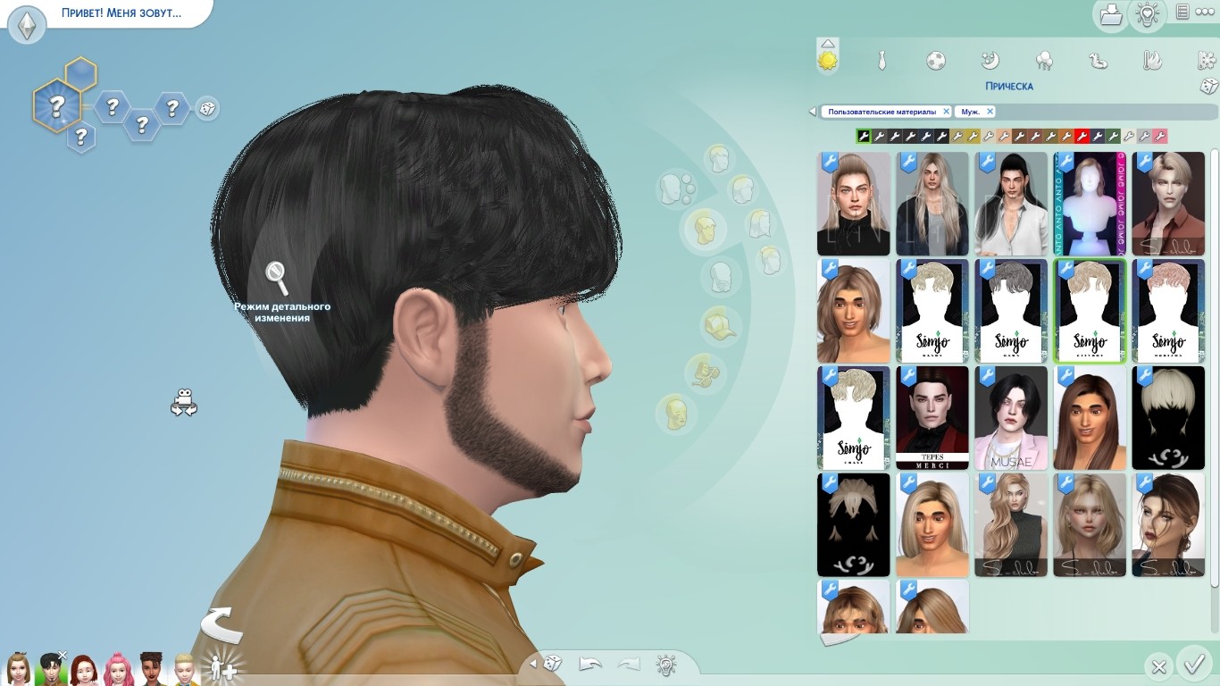
Task: Confirm the household with the checkmark button
Action: click(x=1193, y=665)
